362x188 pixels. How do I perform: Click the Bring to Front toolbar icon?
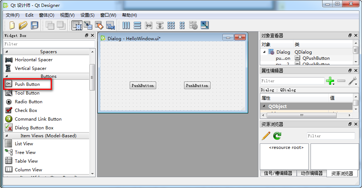61,25
